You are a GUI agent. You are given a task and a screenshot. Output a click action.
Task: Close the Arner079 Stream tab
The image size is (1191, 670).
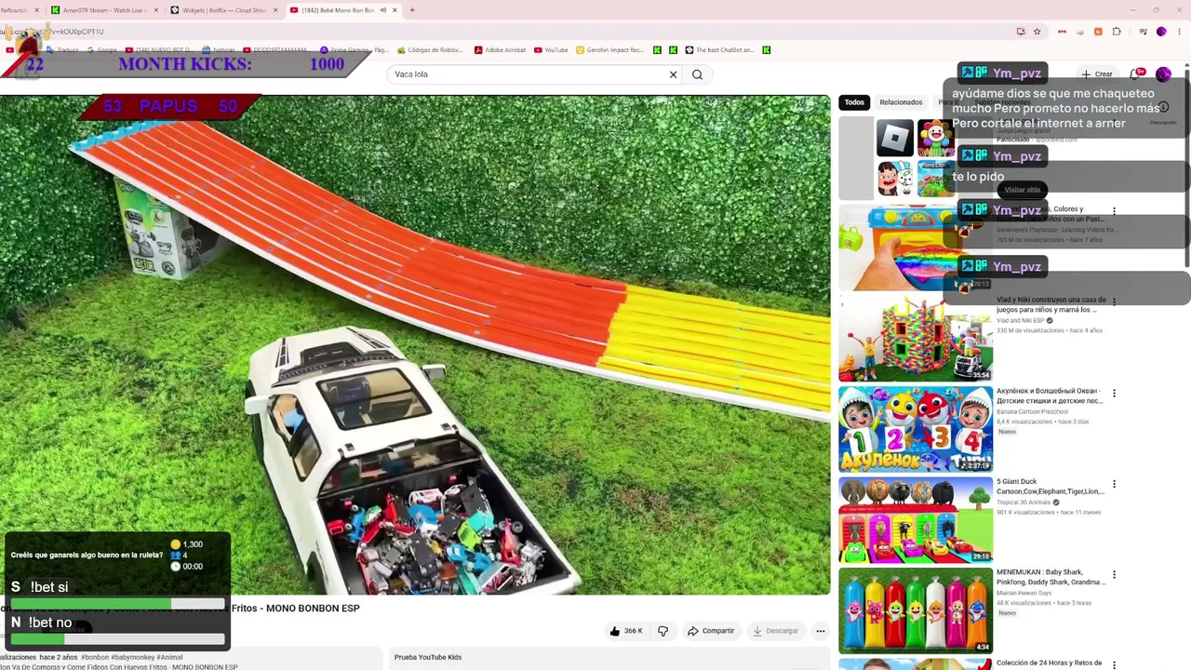[x=155, y=10]
